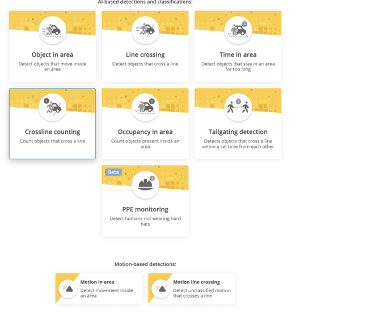The height and width of the screenshot is (317, 380).
Task: Pick the 'Time in area' heading
Action: [238, 55]
